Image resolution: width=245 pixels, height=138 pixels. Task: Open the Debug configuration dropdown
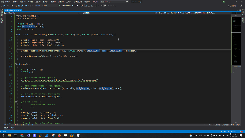tap(39, 6)
